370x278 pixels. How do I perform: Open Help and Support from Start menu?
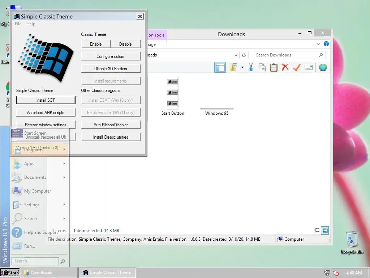pos(40,232)
